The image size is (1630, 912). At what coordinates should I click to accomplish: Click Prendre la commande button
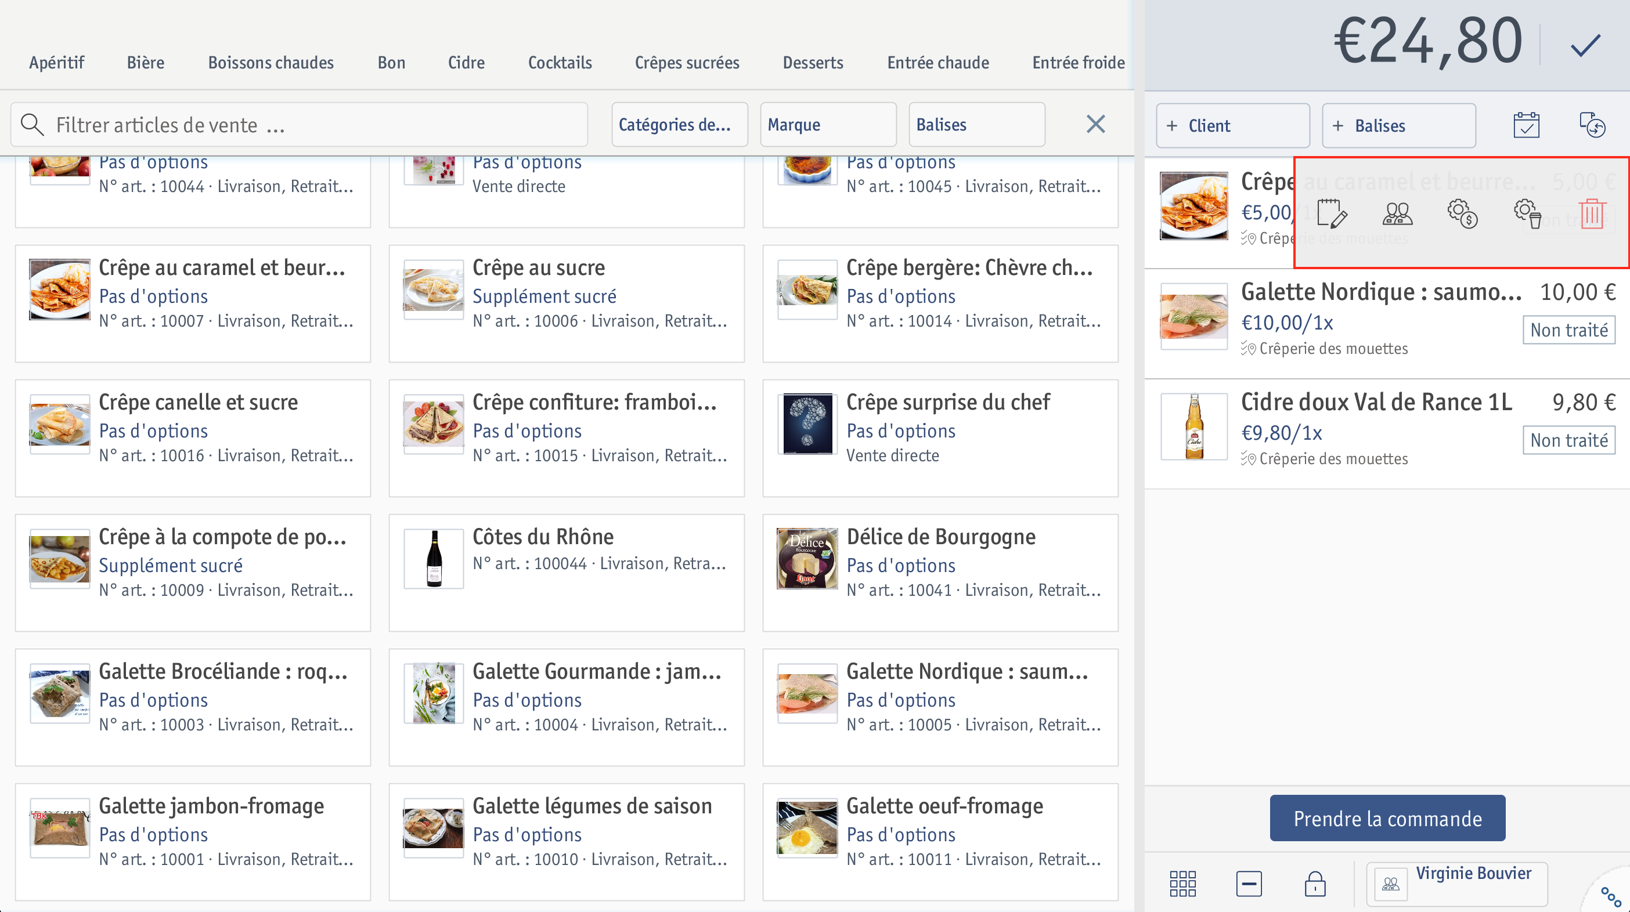click(1388, 819)
